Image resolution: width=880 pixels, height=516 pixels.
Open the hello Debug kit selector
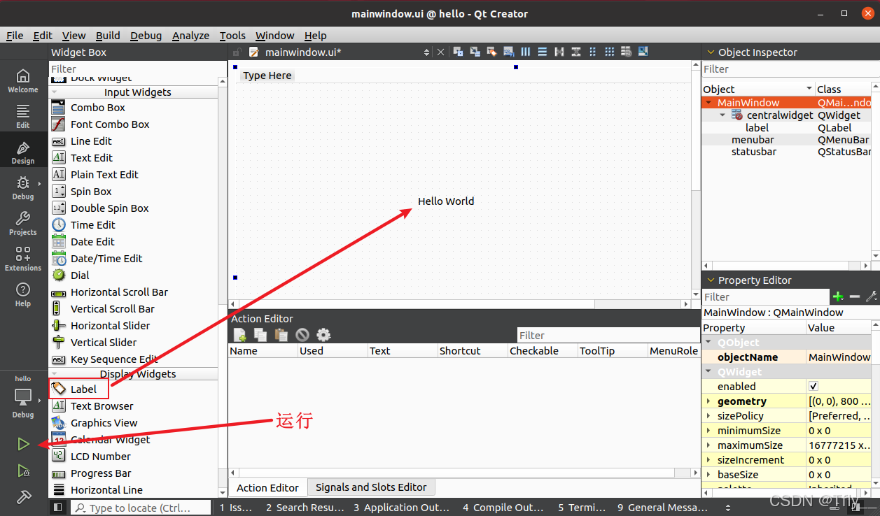(x=23, y=398)
